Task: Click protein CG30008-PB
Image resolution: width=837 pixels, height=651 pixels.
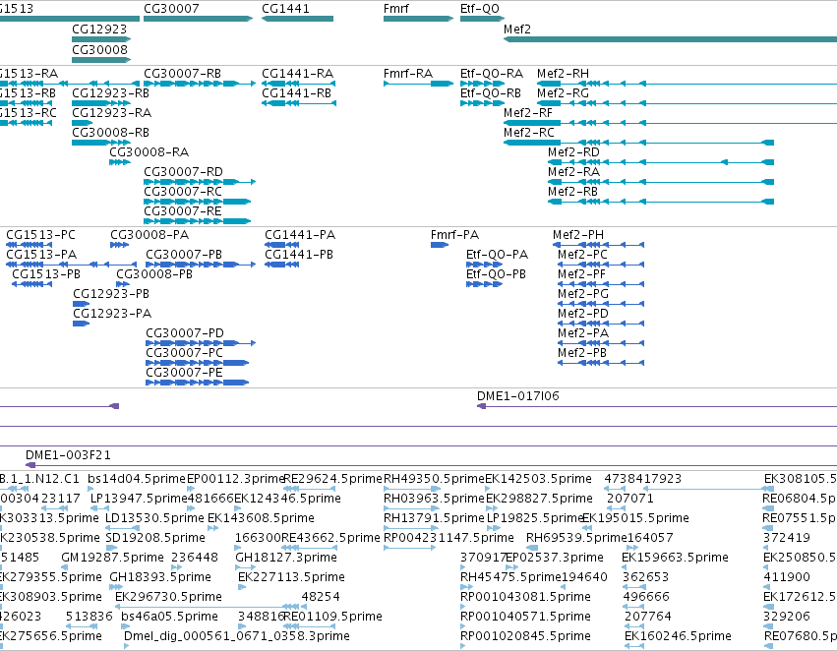Action: pos(154,274)
